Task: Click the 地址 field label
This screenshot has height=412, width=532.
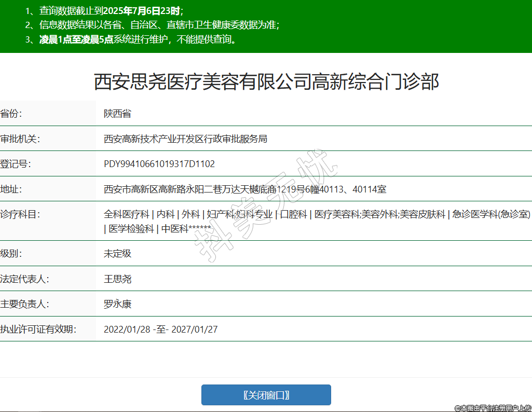Action: (11, 189)
